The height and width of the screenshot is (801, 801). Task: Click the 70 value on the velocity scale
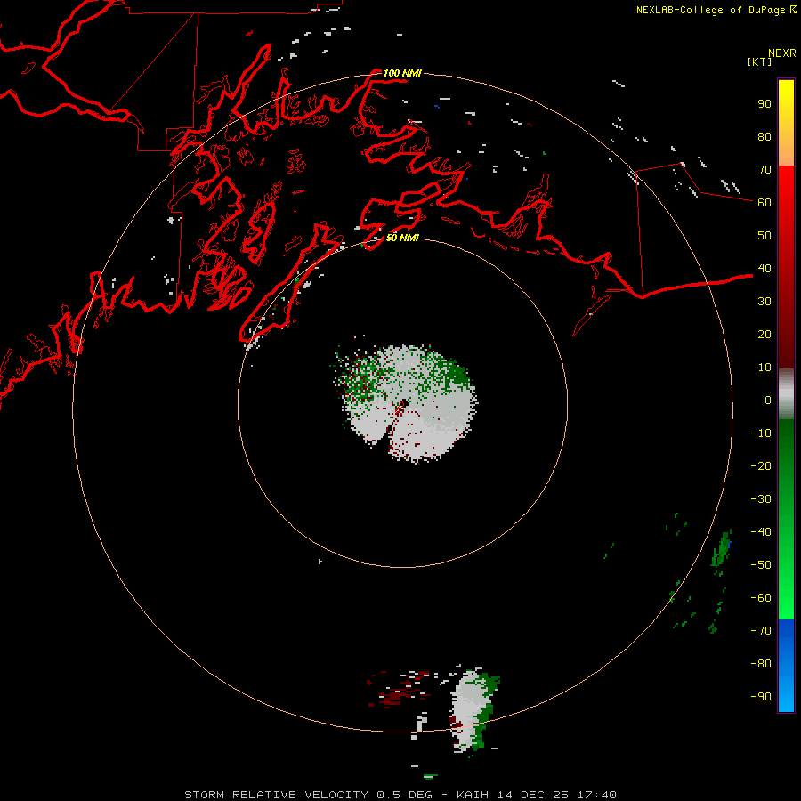(x=765, y=170)
